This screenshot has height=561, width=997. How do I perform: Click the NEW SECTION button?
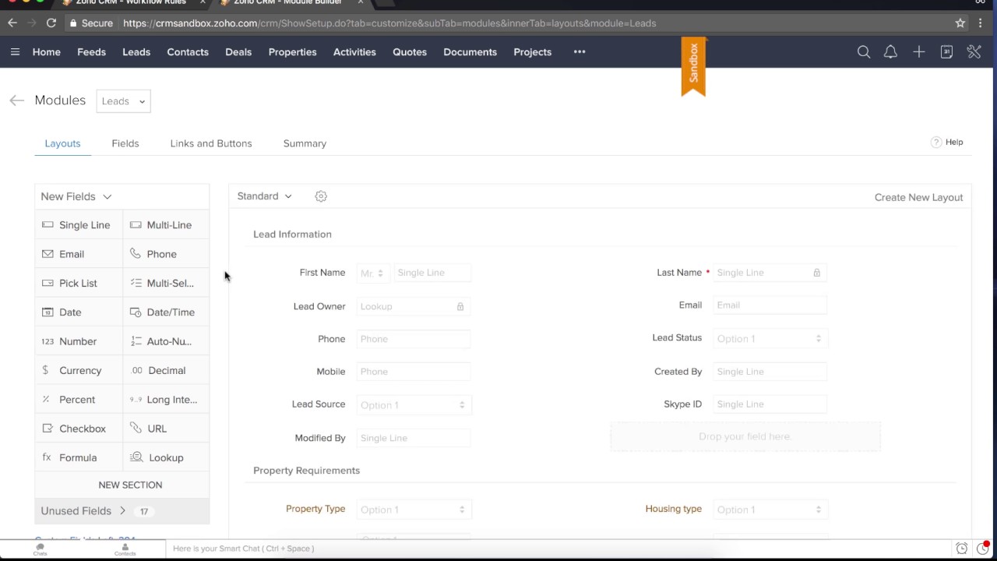point(130,485)
